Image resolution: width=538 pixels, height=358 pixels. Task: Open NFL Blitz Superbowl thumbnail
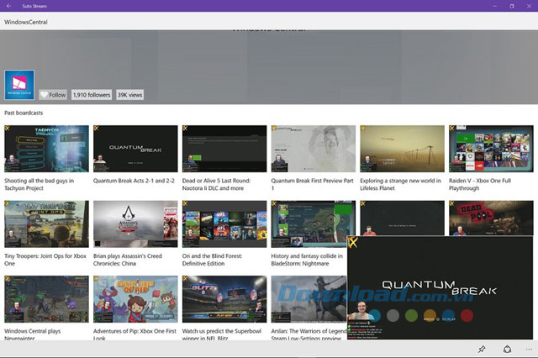[x=224, y=299]
